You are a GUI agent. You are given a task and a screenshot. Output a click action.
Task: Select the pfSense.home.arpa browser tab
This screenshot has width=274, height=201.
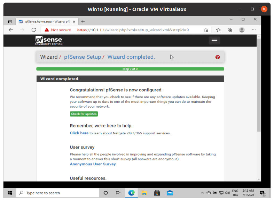coord(45,22)
